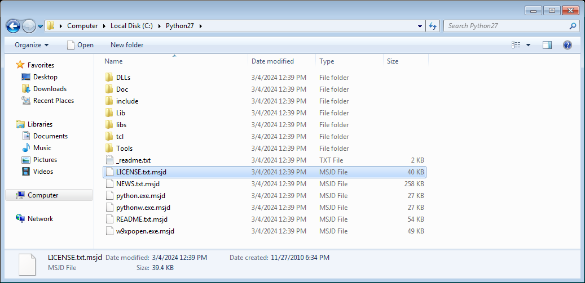Select Network in the navigation pane
The image size is (585, 283).
(40, 219)
